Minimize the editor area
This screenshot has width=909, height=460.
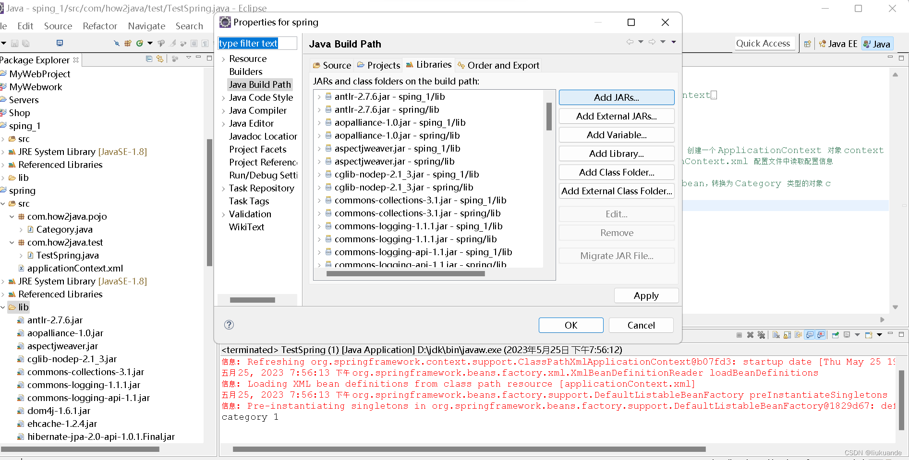click(x=890, y=57)
